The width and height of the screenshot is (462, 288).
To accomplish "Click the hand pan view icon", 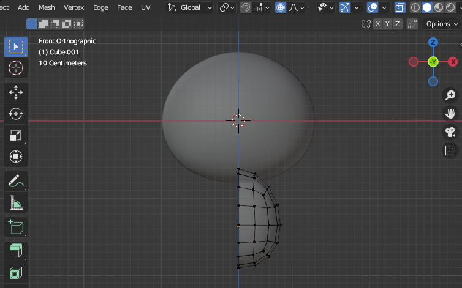I will pos(450,113).
